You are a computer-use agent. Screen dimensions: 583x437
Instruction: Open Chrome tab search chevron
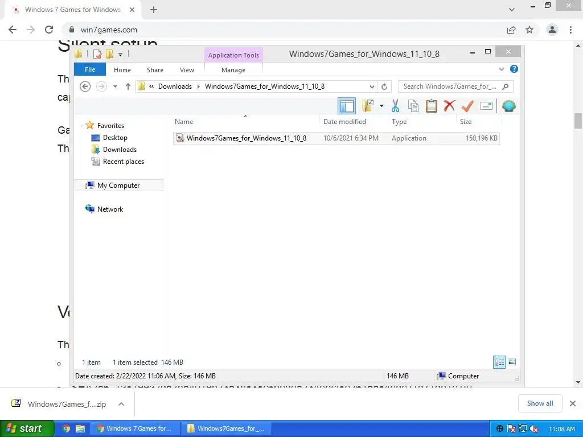point(512,10)
